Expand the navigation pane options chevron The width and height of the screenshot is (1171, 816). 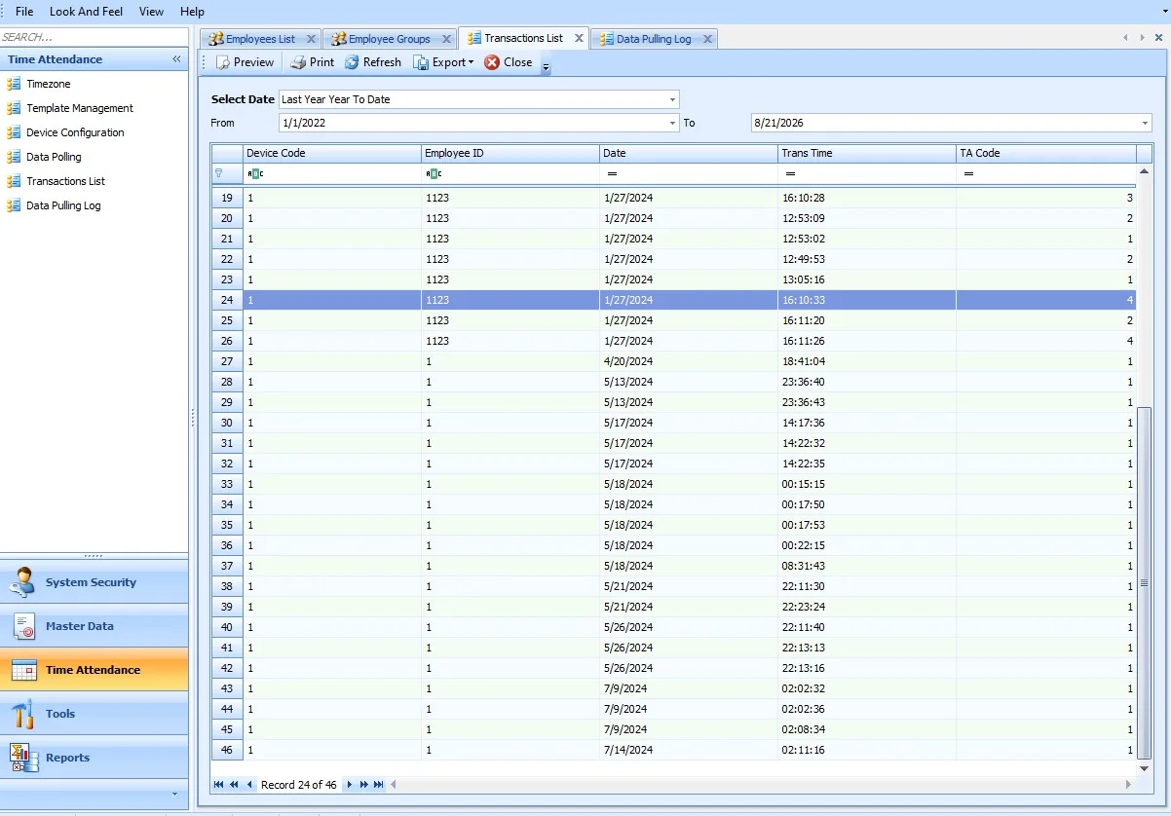pyautogui.click(x=175, y=795)
